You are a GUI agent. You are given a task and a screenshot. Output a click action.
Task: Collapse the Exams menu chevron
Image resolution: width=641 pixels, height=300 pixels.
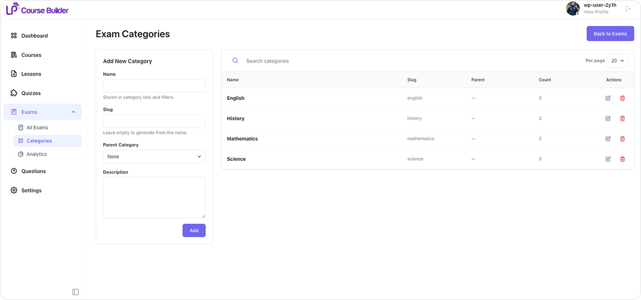coord(74,112)
